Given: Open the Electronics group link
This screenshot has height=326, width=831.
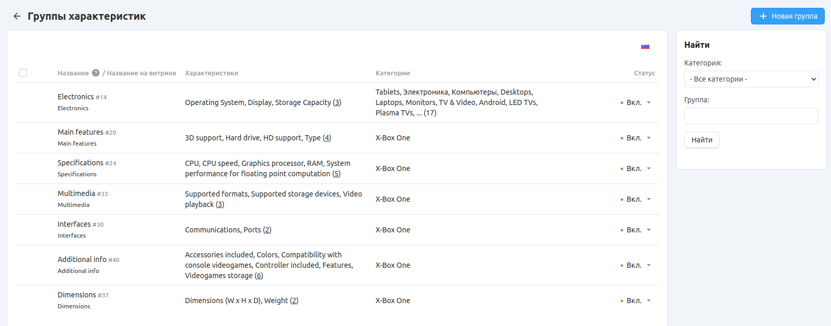Looking at the screenshot, I should pos(75,97).
